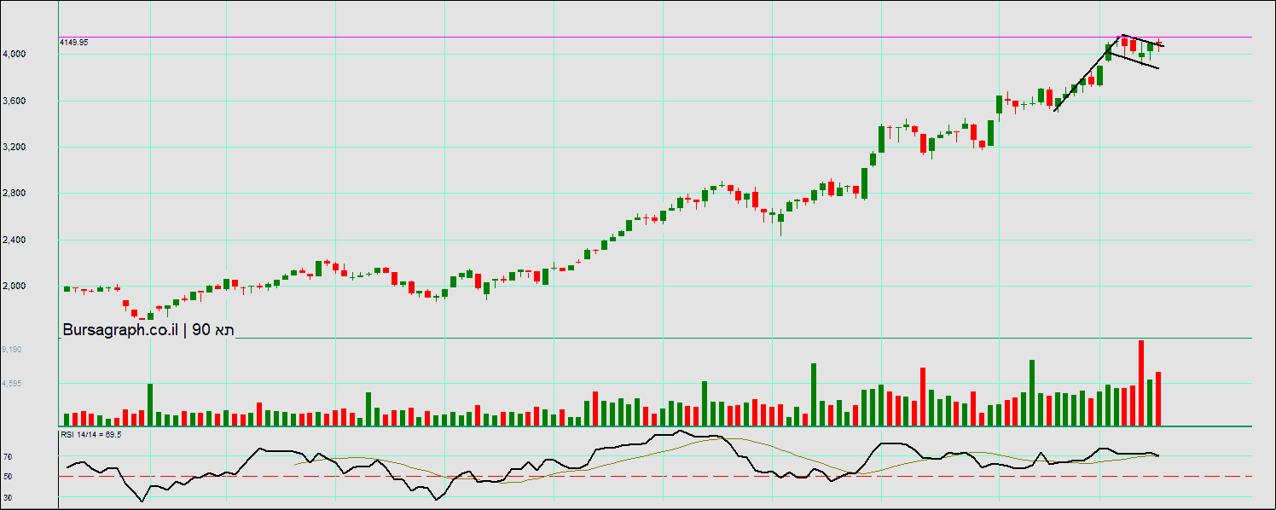Select the 2,400 price axis label
Viewport: 1276px width, 510px height.
[16, 240]
